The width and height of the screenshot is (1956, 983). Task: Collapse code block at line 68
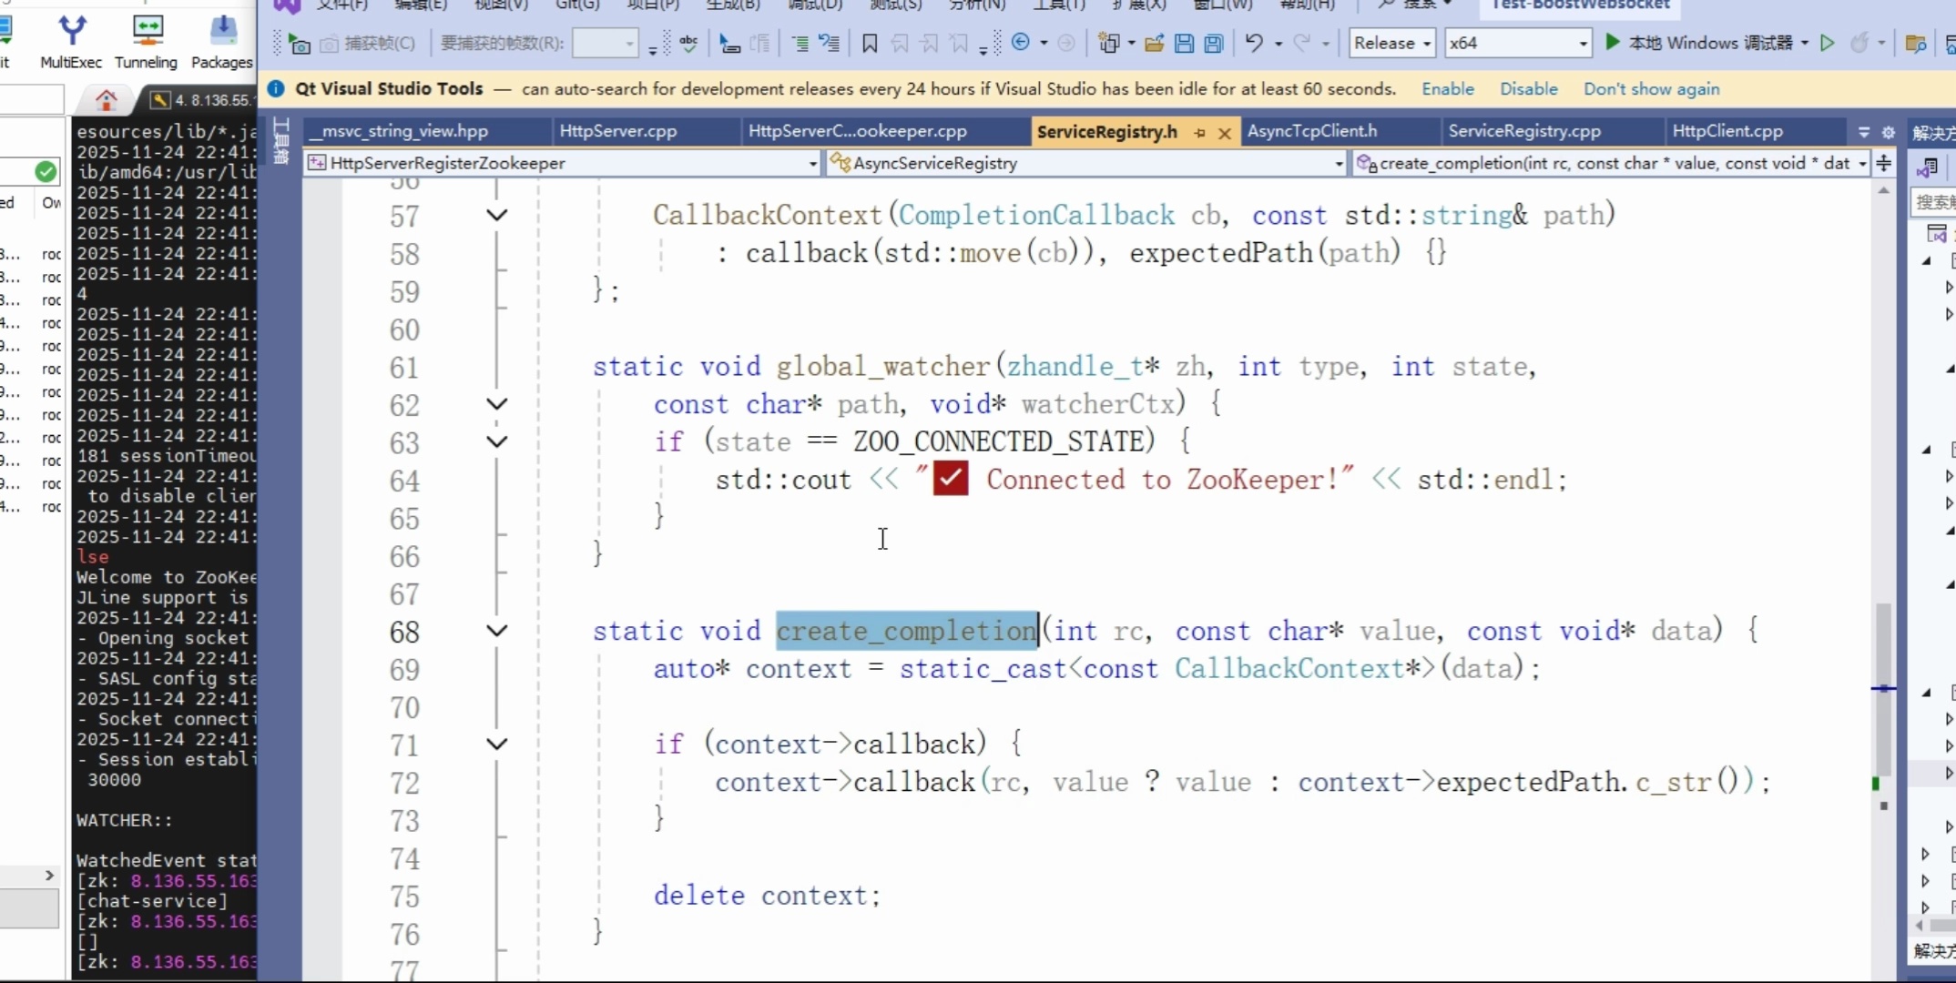coord(497,631)
